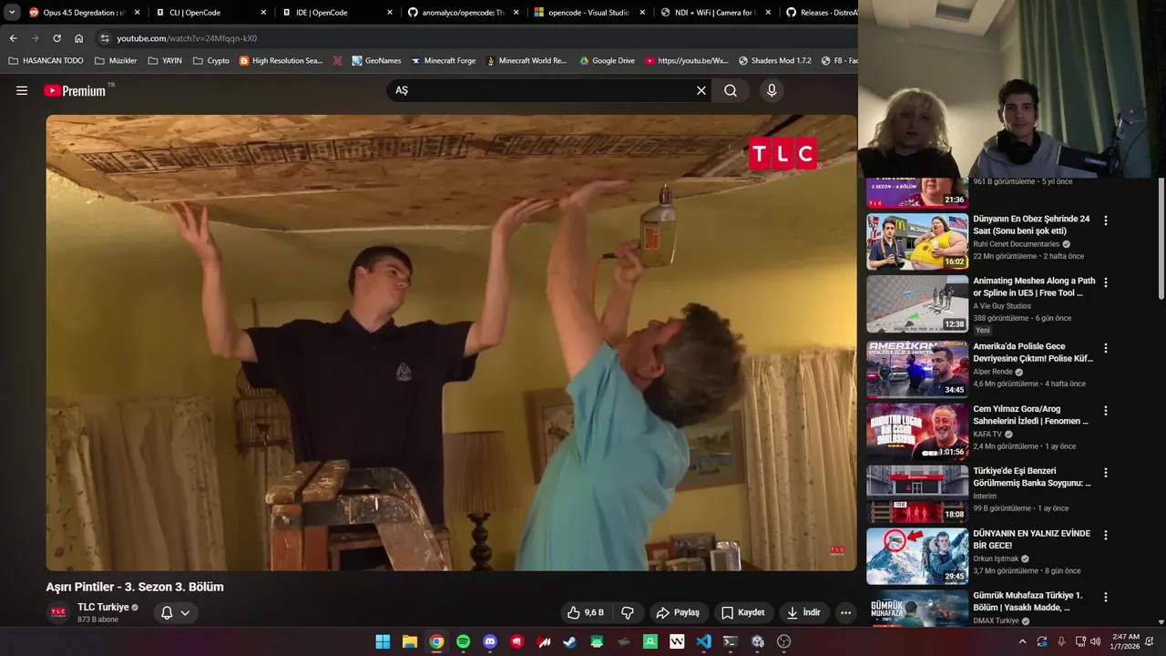This screenshot has height=656, width=1166.
Task: Click the İndir download button
Action: (x=804, y=612)
